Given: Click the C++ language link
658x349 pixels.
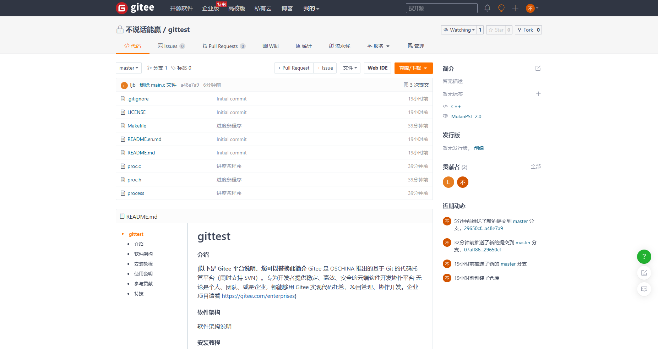Looking at the screenshot, I should click(456, 107).
